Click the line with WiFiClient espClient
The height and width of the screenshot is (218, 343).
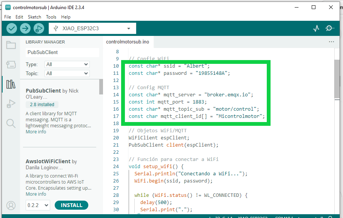(x=159, y=138)
